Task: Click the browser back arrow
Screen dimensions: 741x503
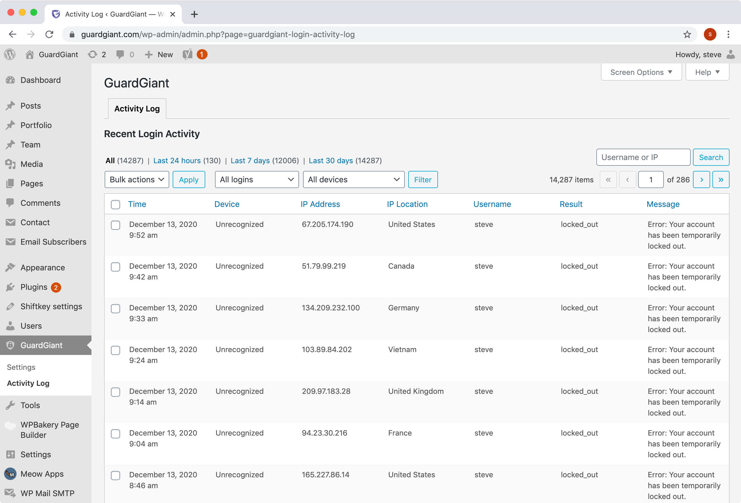Action: 12,34
